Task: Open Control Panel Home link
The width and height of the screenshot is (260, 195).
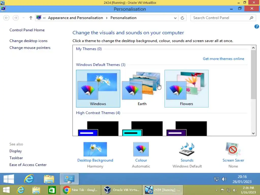Action: coord(27,30)
